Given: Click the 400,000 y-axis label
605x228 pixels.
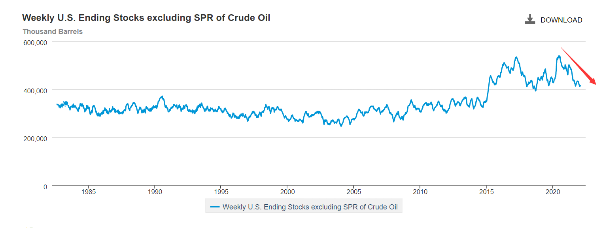Looking at the screenshot, I should 36,90.
